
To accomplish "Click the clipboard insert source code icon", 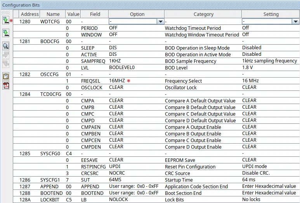I will 6,76.
